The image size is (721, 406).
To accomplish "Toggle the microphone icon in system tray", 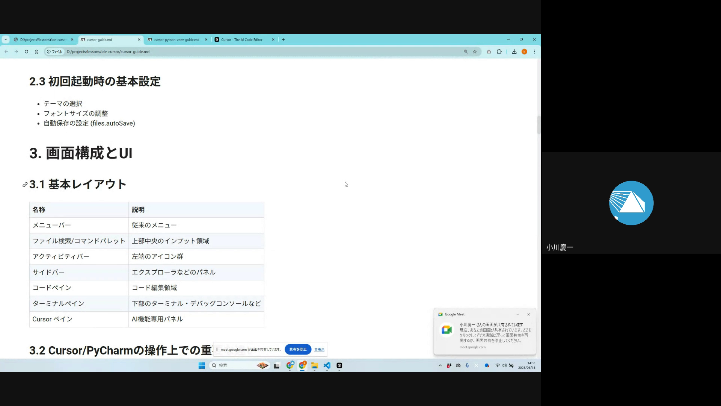I will pos(467,365).
